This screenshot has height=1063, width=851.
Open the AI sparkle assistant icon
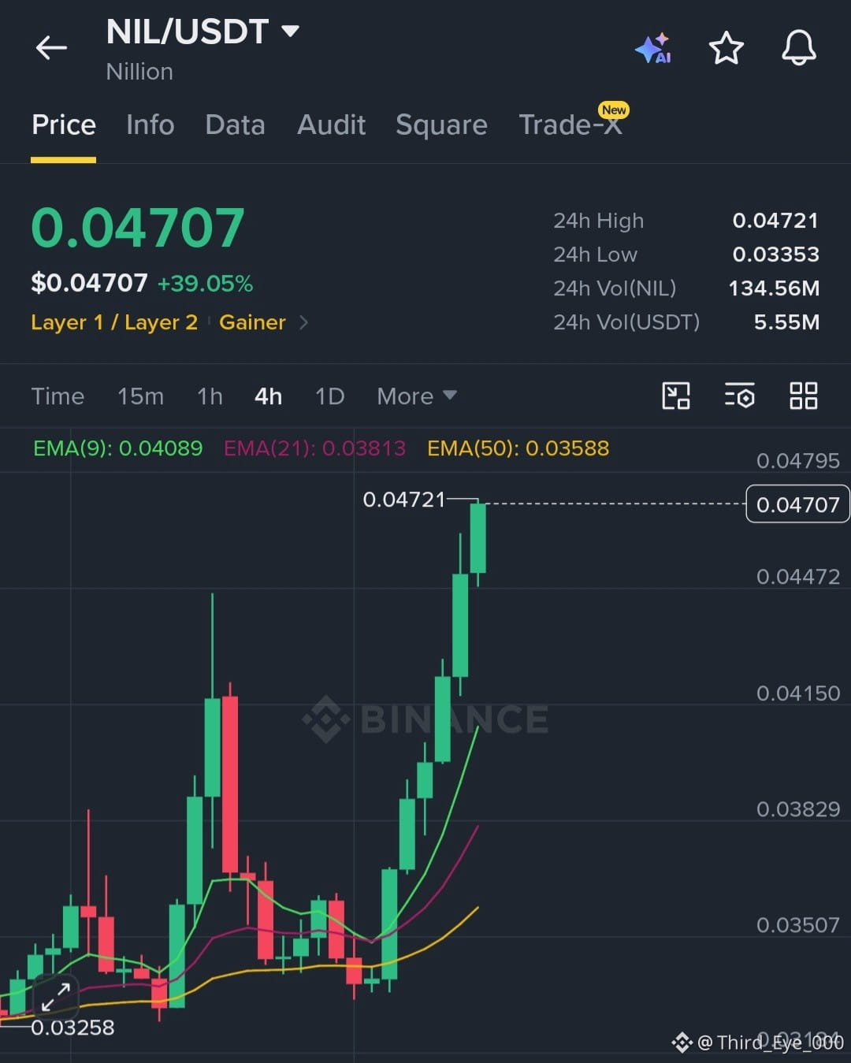point(653,48)
